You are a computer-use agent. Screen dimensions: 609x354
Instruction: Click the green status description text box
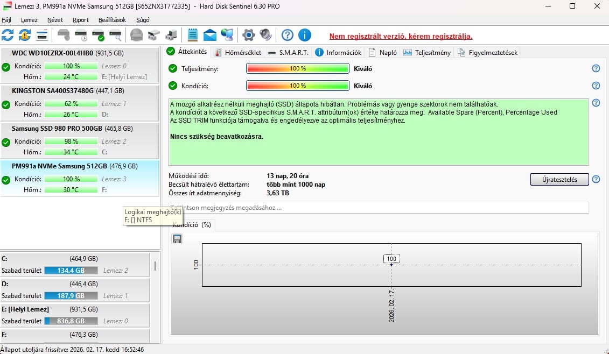(379, 132)
